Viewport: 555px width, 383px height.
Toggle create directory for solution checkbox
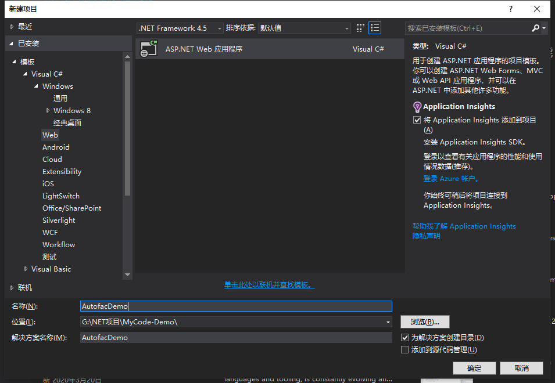(x=405, y=337)
